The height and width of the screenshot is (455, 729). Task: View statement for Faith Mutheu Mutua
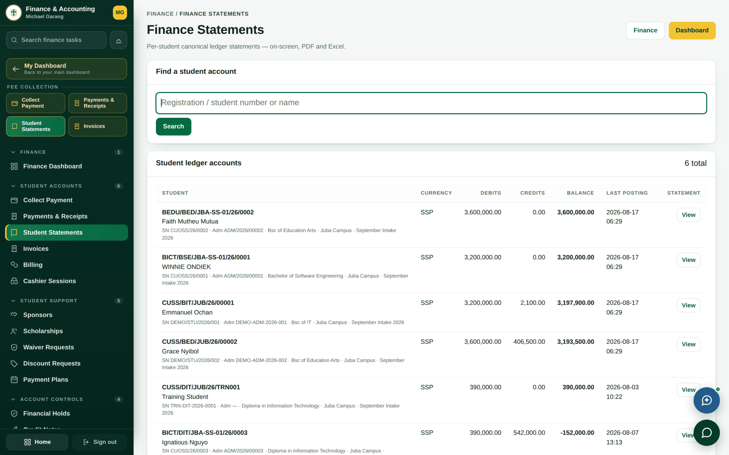688,215
